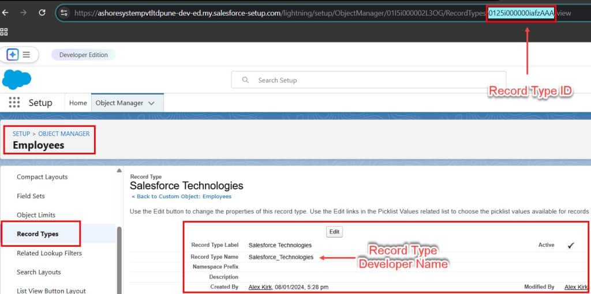
Task: Click the Salesforce_Technologies record type name value
Action: [281, 257]
